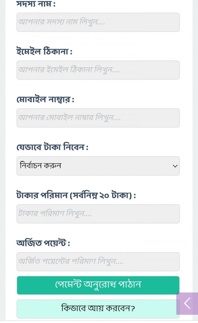Image resolution: width=198 pixels, height=323 pixels.
Task: Tap the টাকার পরিমাণ লিখুন amount field
Action: 98,214
